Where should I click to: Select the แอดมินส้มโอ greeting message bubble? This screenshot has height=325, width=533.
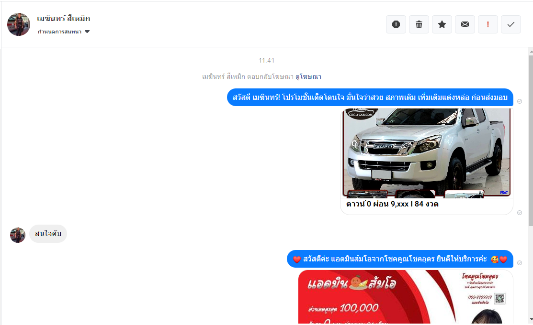[x=400, y=259]
